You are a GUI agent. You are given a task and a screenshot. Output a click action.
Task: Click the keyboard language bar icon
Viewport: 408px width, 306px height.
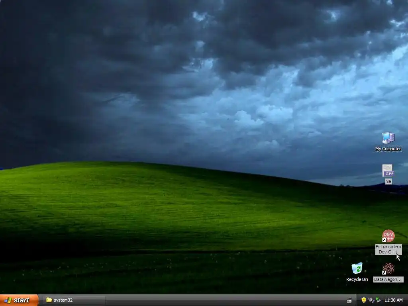tap(349, 300)
